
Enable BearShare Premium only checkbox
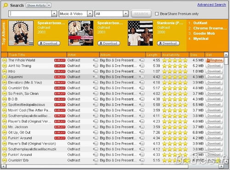[157, 14]
